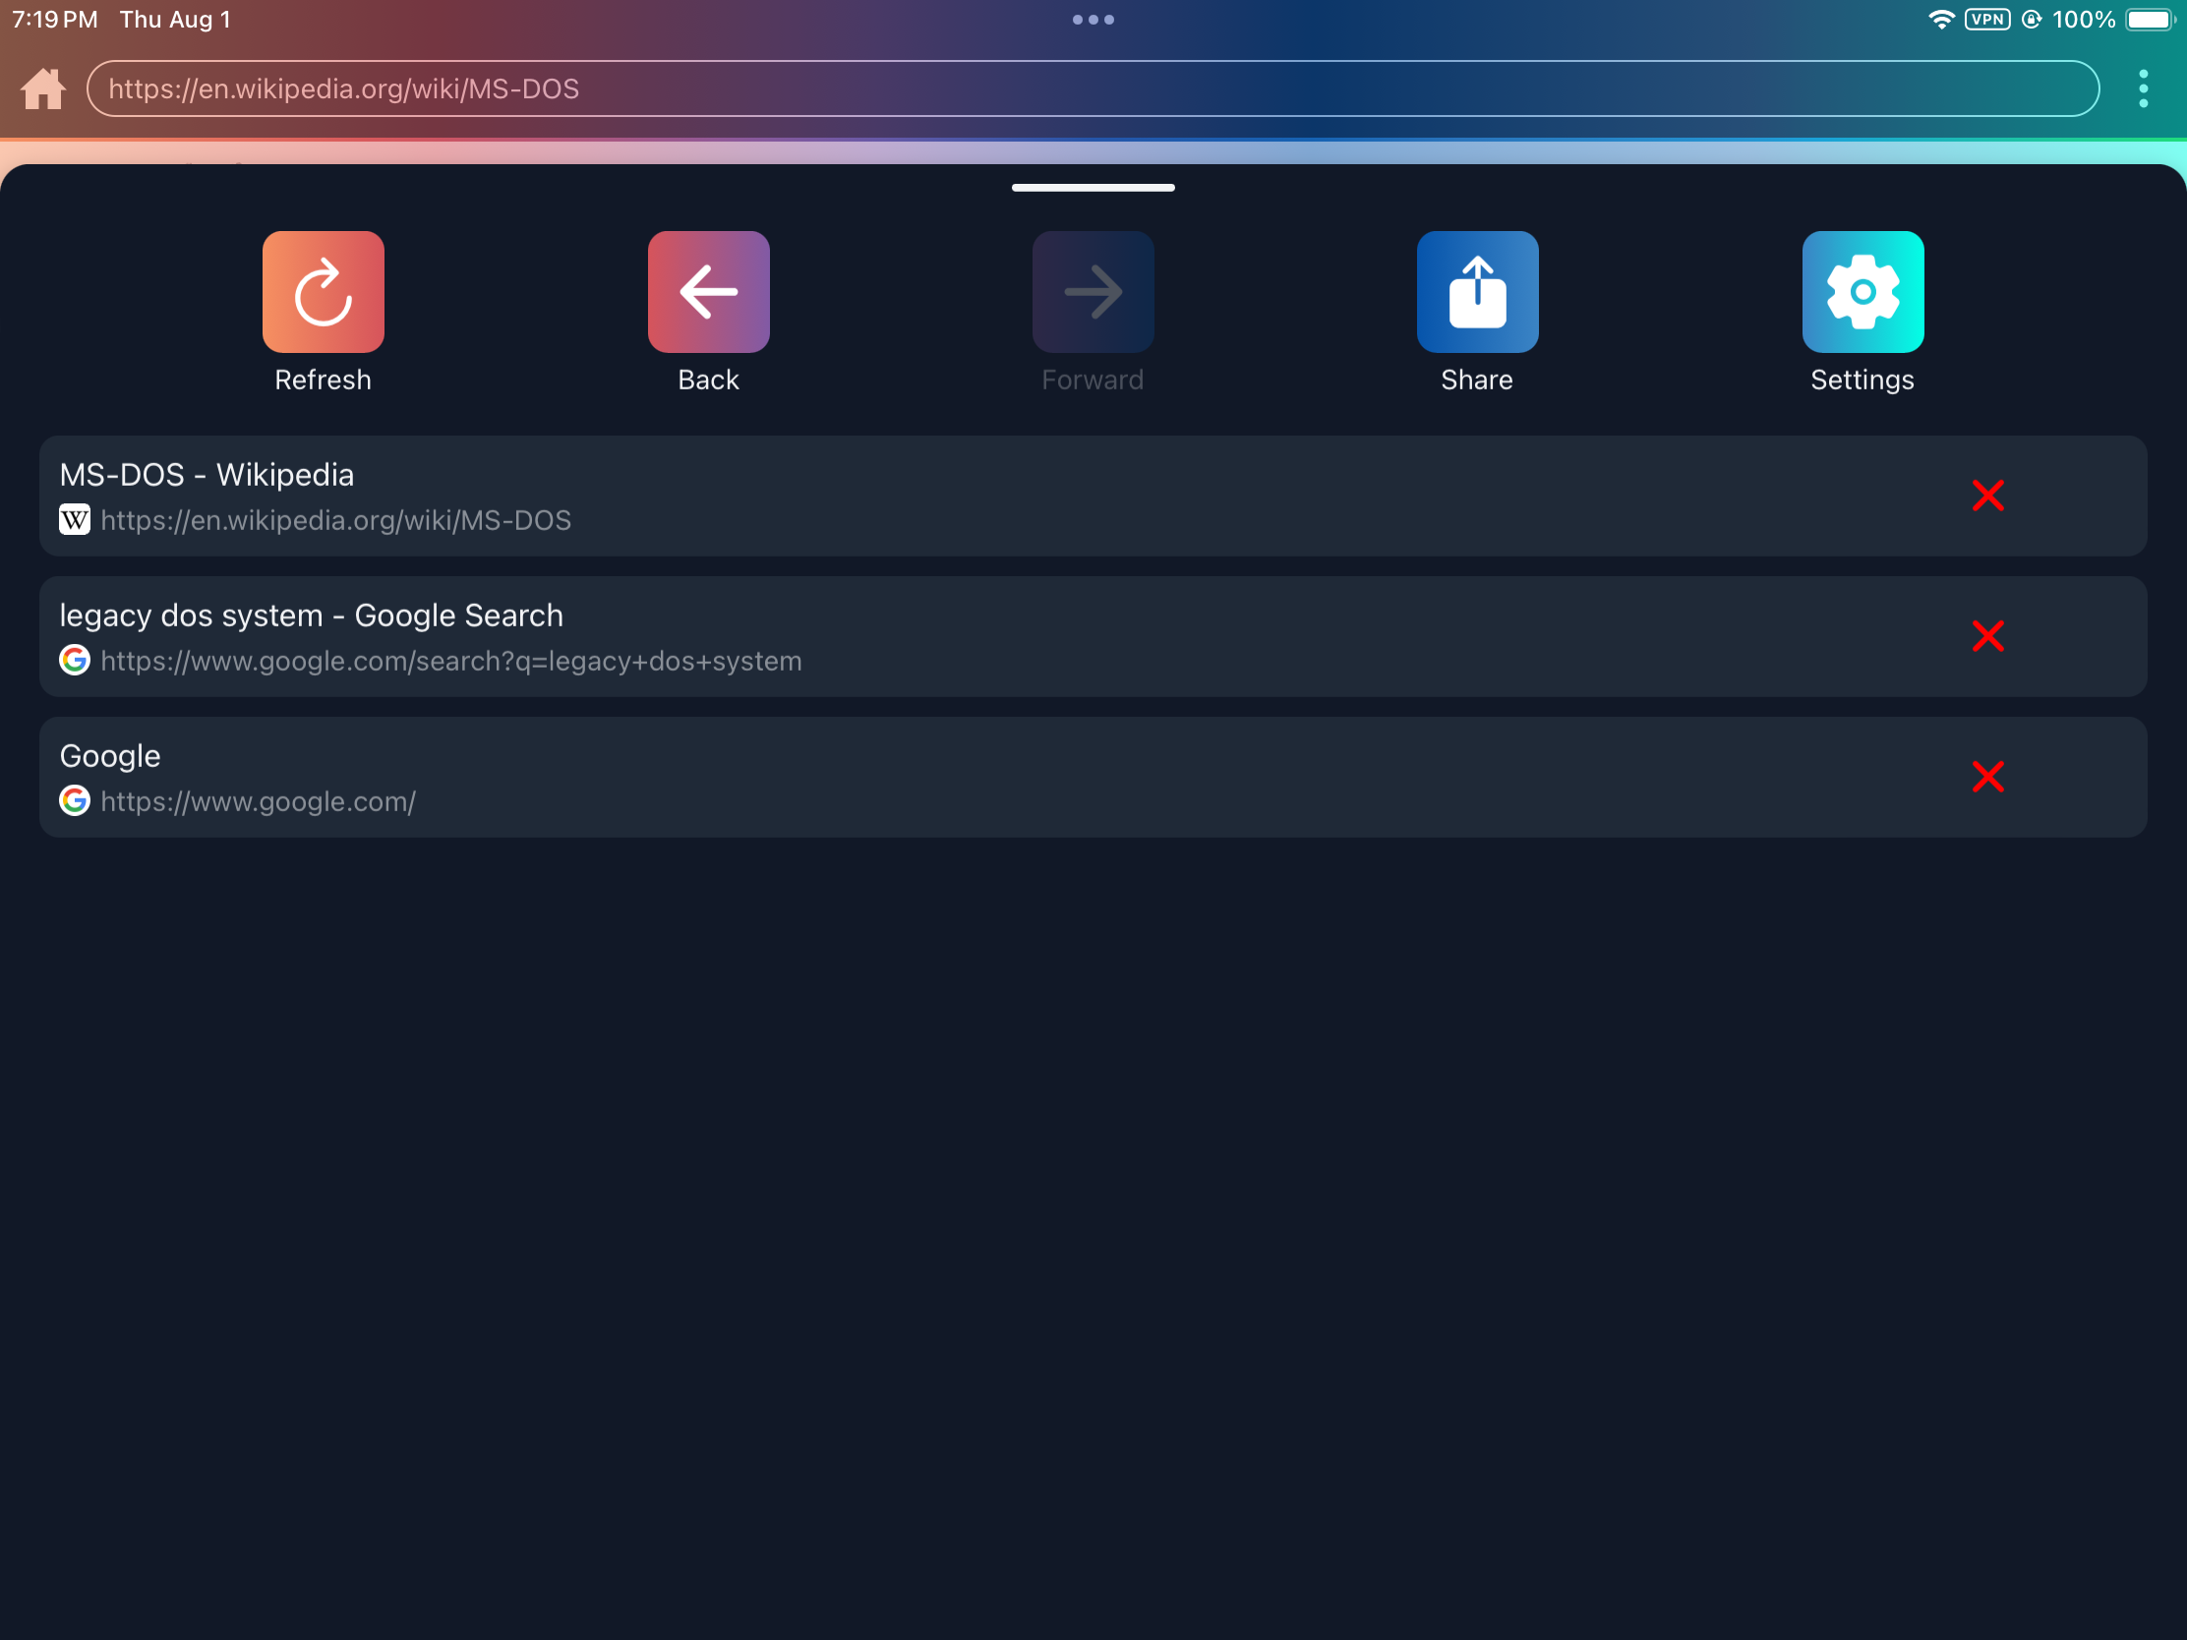The image size is (2187, 1640).
Task: Click the Wikipedia favicon in first row
Action: tap(74, 520)
